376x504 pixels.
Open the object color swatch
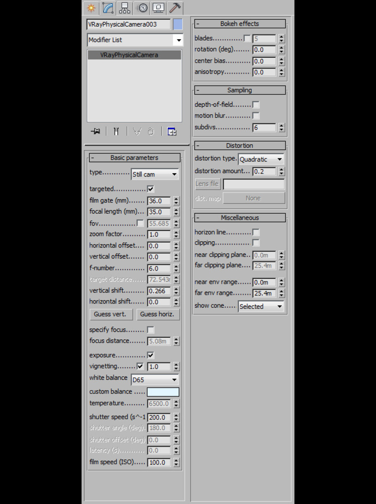click(x=178, y=24)
